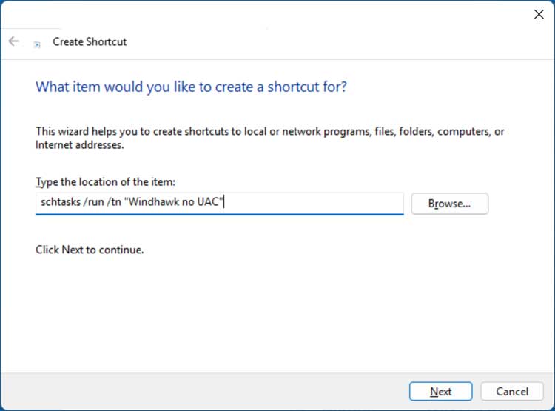The height and width of the screenshot is (411, 555).
Task: Click the "Type the location of the item:" label
Action: point(105,182)
